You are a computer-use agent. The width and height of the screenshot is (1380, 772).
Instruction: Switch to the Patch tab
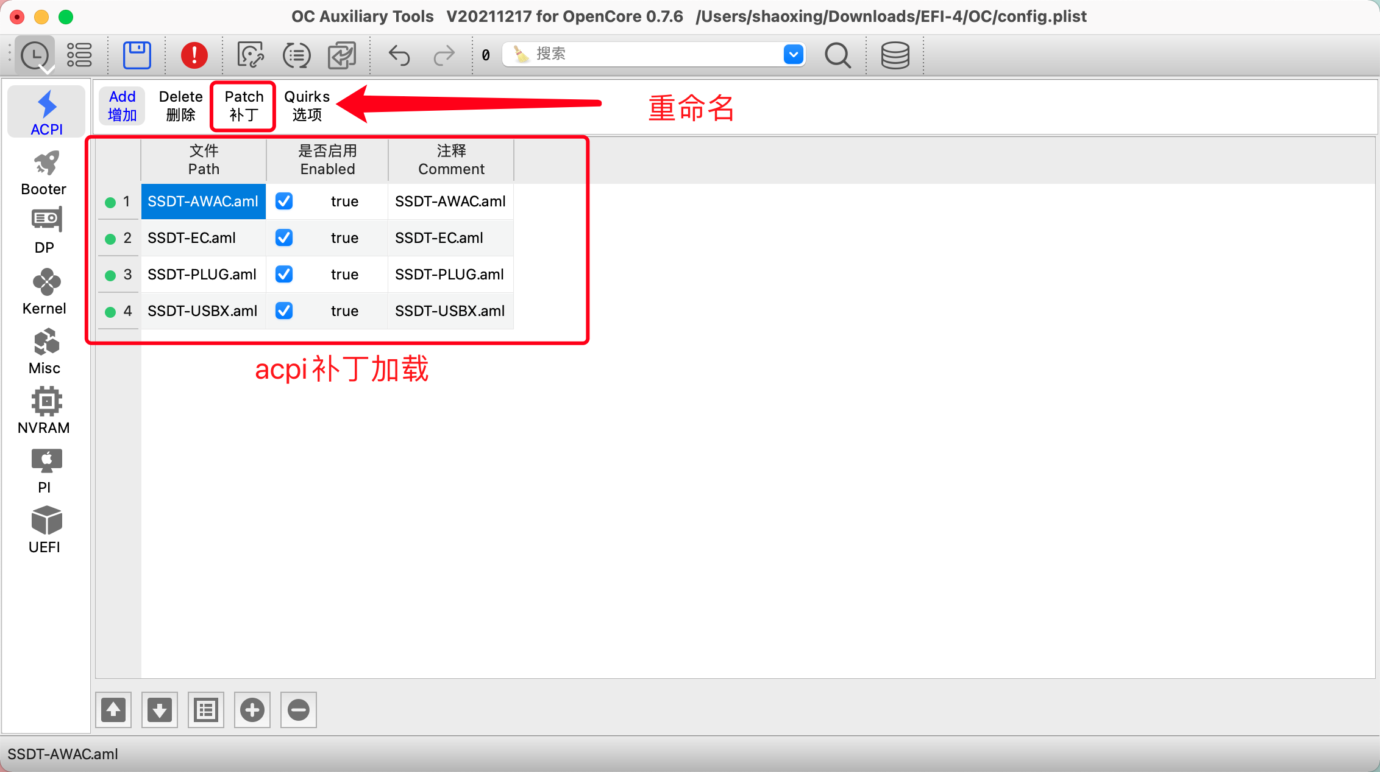click(243, 106)
